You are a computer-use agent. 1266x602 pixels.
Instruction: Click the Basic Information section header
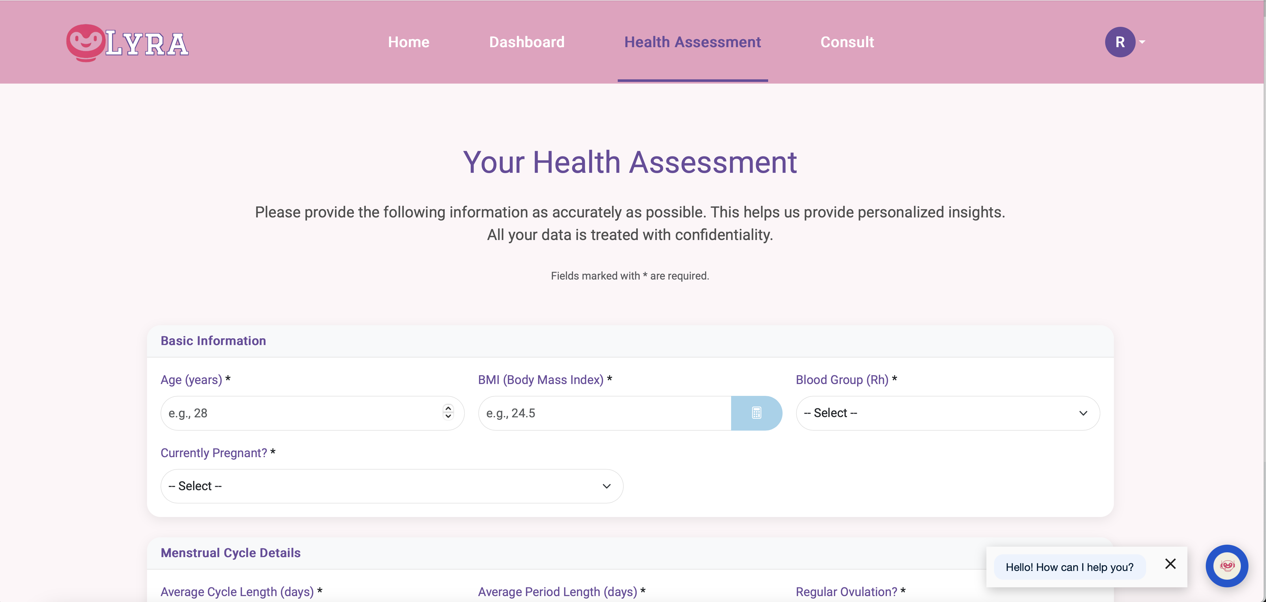(213, 341)
